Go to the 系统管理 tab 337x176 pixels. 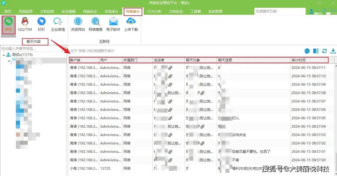pyautogui.click(x=214, y=11)
